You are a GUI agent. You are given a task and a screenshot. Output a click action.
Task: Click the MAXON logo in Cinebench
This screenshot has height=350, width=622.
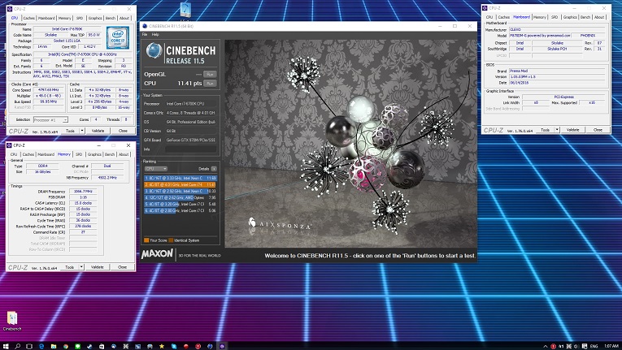click(x=157, y=253)
